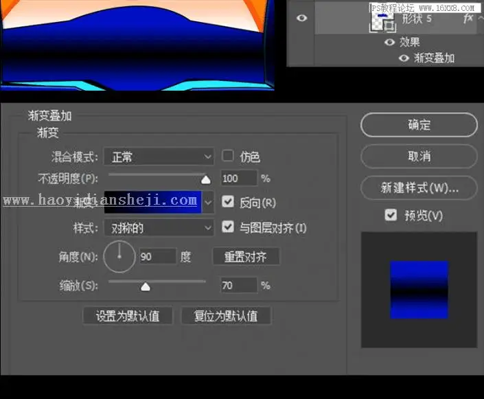Uncheck the 反向(R) checkbox
The image size is (484, 399).
pyautogui.click(x=228, y=202)
